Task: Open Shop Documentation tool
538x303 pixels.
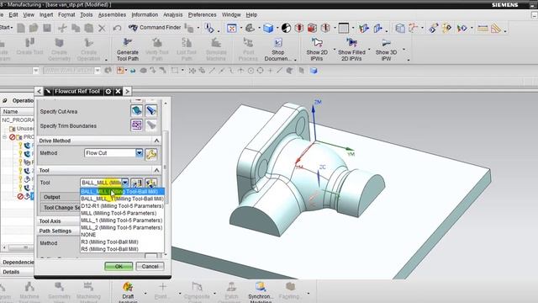Action: coord(278,49)
